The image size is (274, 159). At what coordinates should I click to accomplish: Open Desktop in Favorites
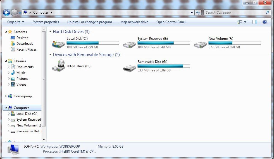click(x=22, y=38)
